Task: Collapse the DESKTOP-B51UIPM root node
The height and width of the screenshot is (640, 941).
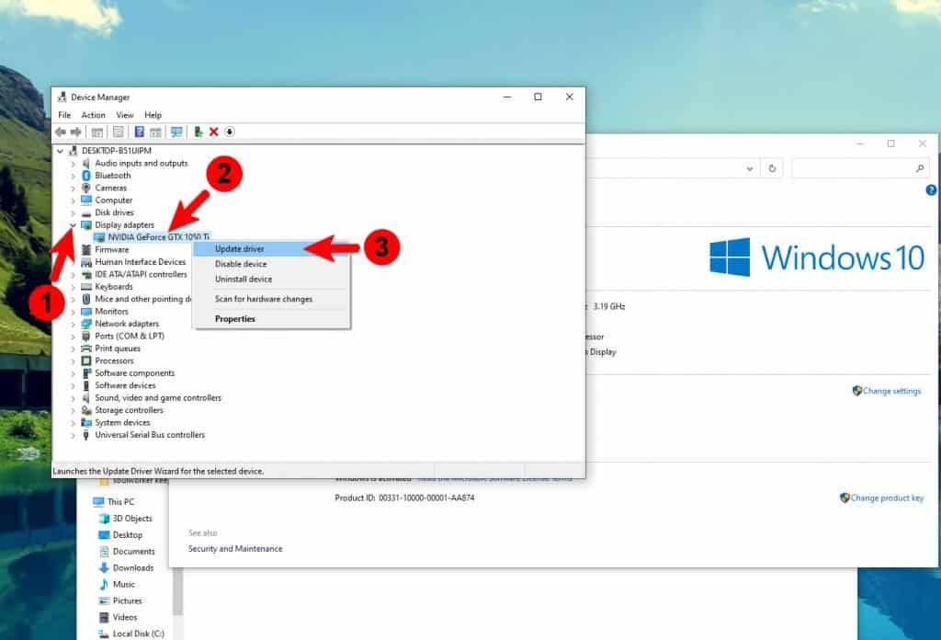Action: click(x=60, y=151)
